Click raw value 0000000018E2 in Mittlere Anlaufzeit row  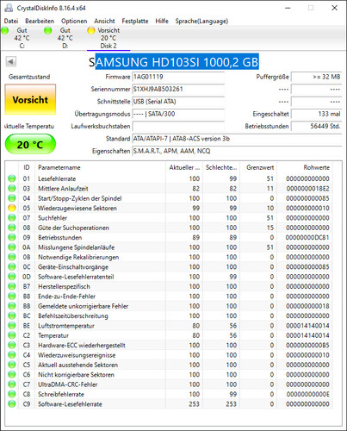click(x=307, y=189)
